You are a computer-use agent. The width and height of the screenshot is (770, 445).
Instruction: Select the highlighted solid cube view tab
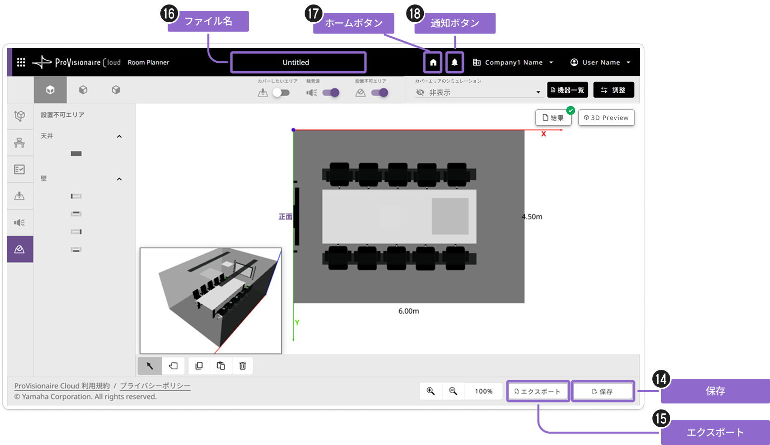pos(50,90)
